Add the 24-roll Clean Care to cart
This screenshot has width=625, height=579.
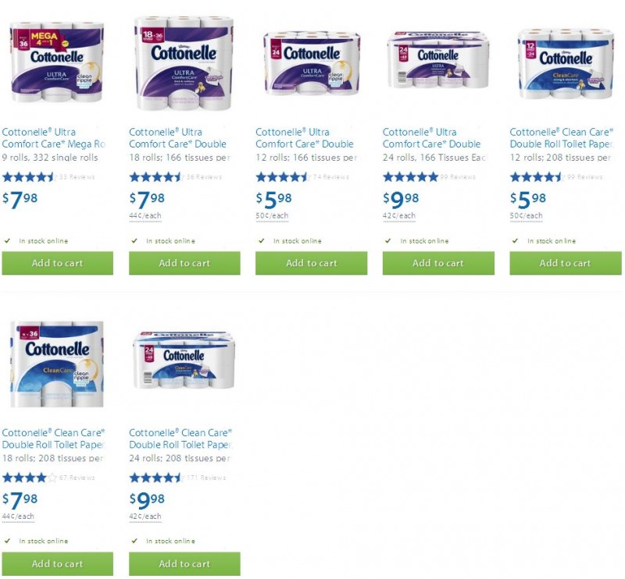tap(184, 563)
